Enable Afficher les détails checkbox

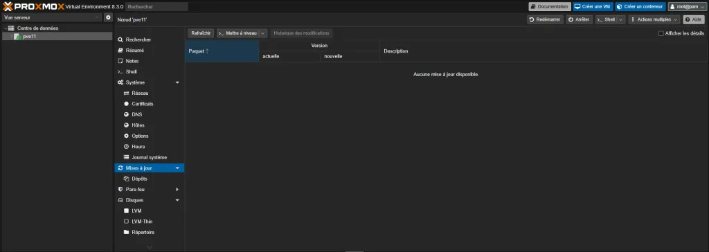[x=661, y=33]
